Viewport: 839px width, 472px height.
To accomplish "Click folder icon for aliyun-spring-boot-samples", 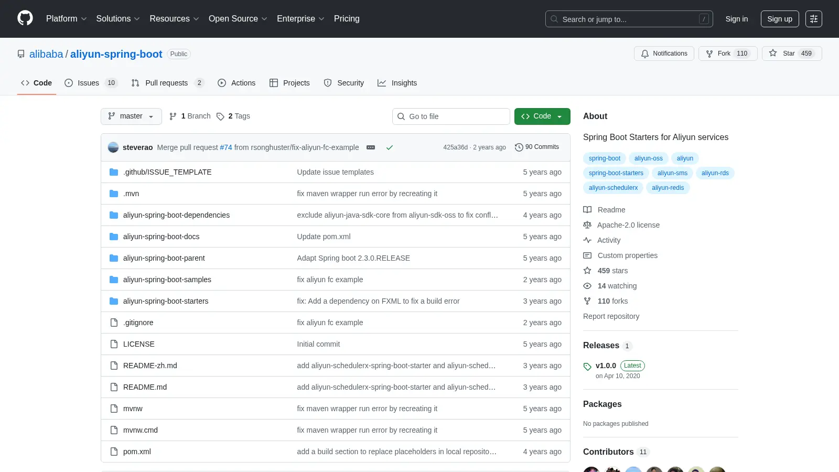I will [x=114, y=280].
